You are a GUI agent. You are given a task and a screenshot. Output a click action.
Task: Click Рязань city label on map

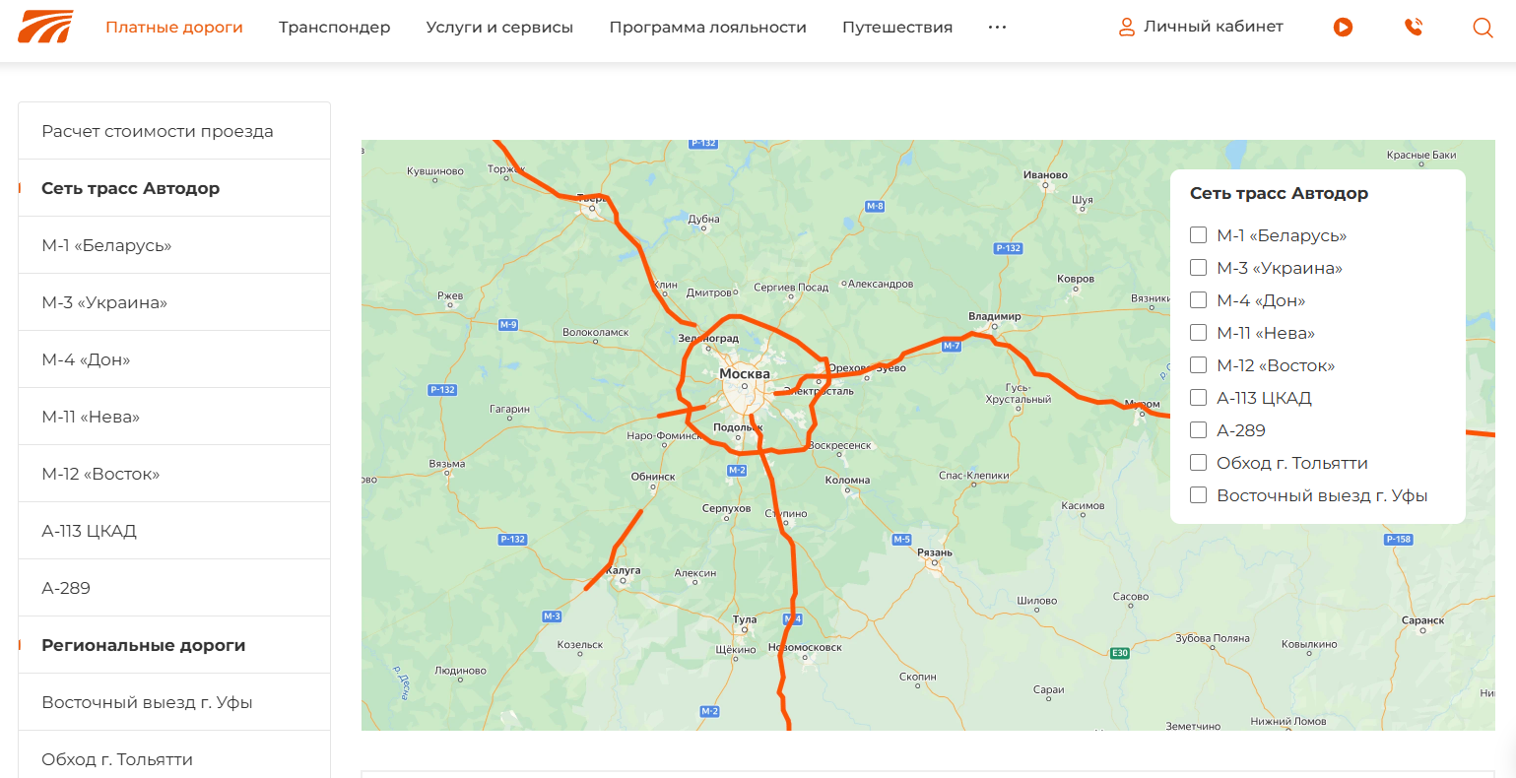[935, 552]
